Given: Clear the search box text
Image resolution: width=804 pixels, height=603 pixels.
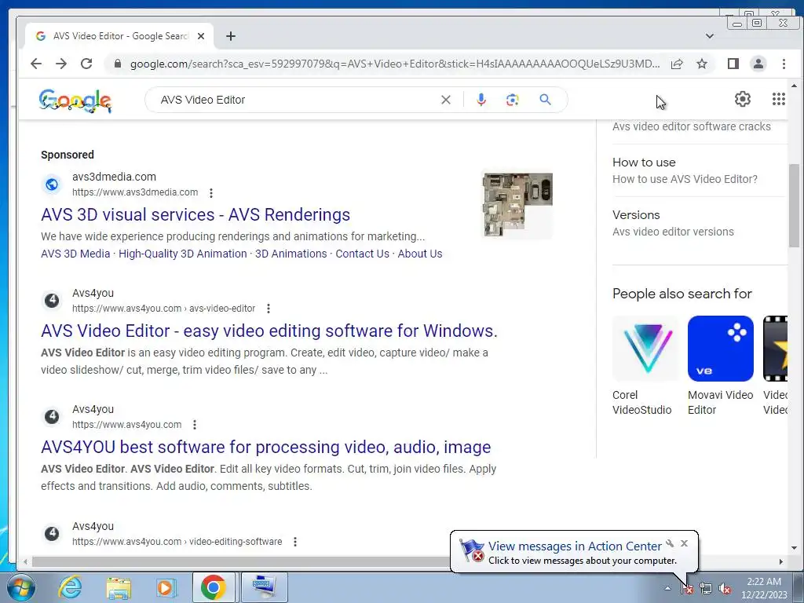Looking at the screenshot, I should tap(446, 100).
